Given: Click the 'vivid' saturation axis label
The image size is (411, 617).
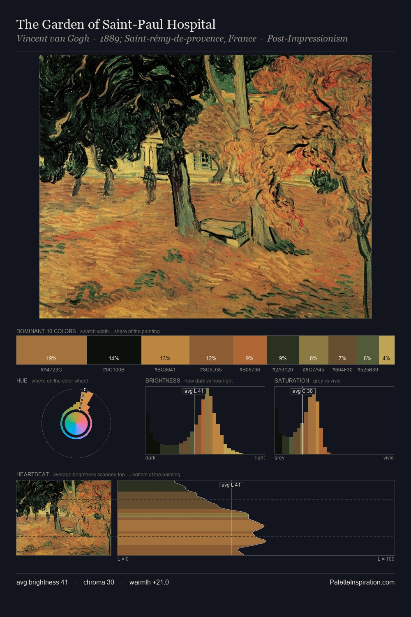Looking at the screenshot, I should (388, 458).
